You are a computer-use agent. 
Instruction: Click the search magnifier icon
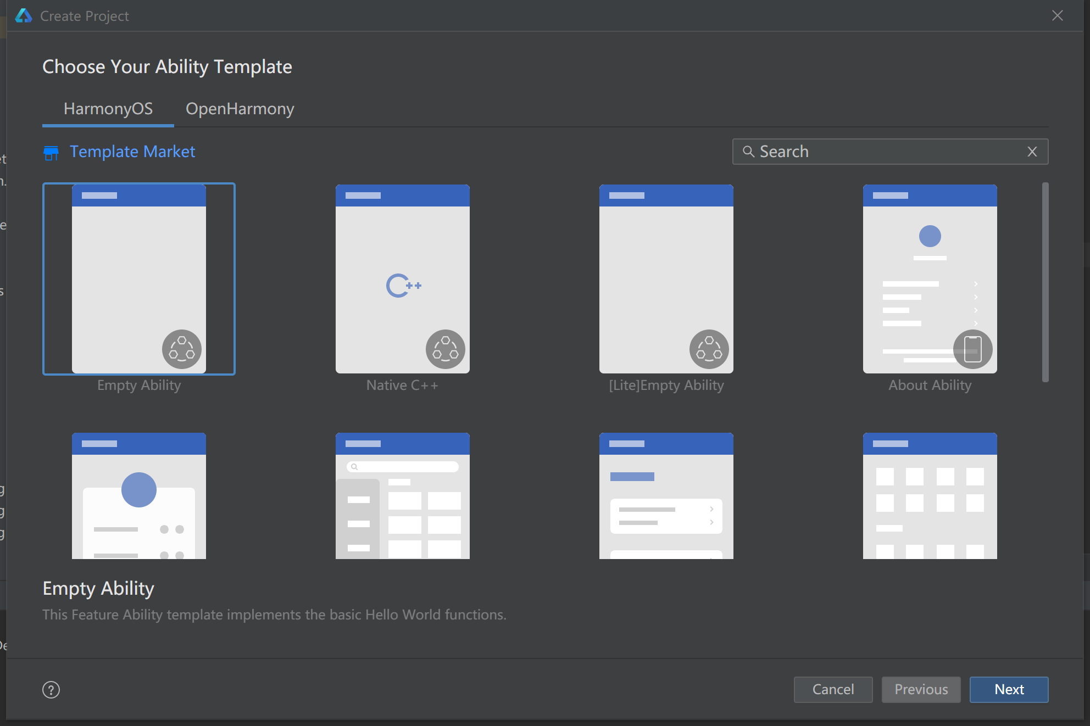pos(748,152)
